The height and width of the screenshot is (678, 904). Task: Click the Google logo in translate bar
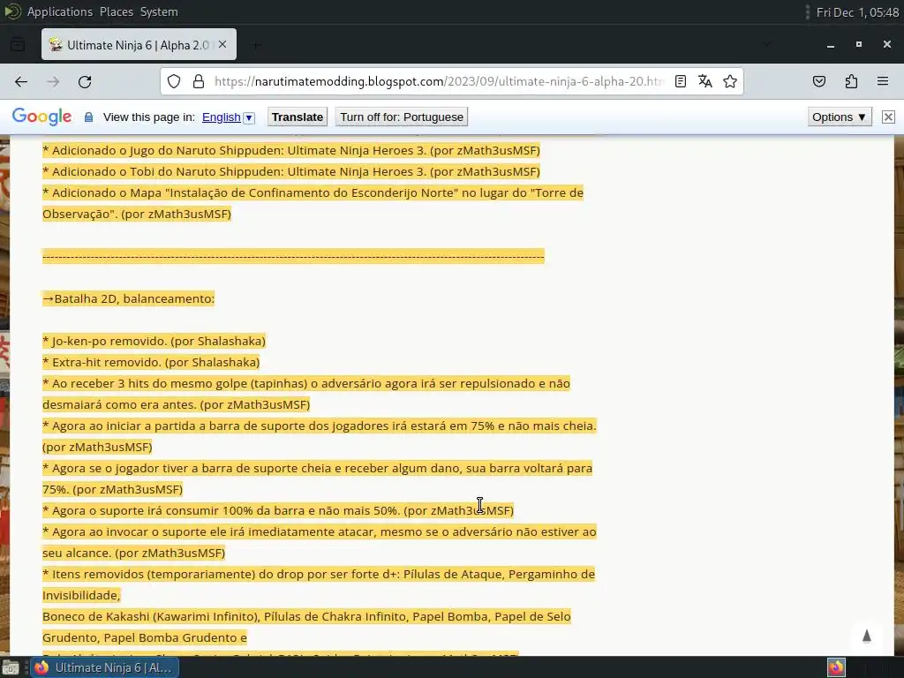pos(41,117)
